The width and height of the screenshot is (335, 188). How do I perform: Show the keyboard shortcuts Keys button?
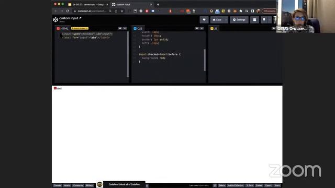[x=90, y=185]
